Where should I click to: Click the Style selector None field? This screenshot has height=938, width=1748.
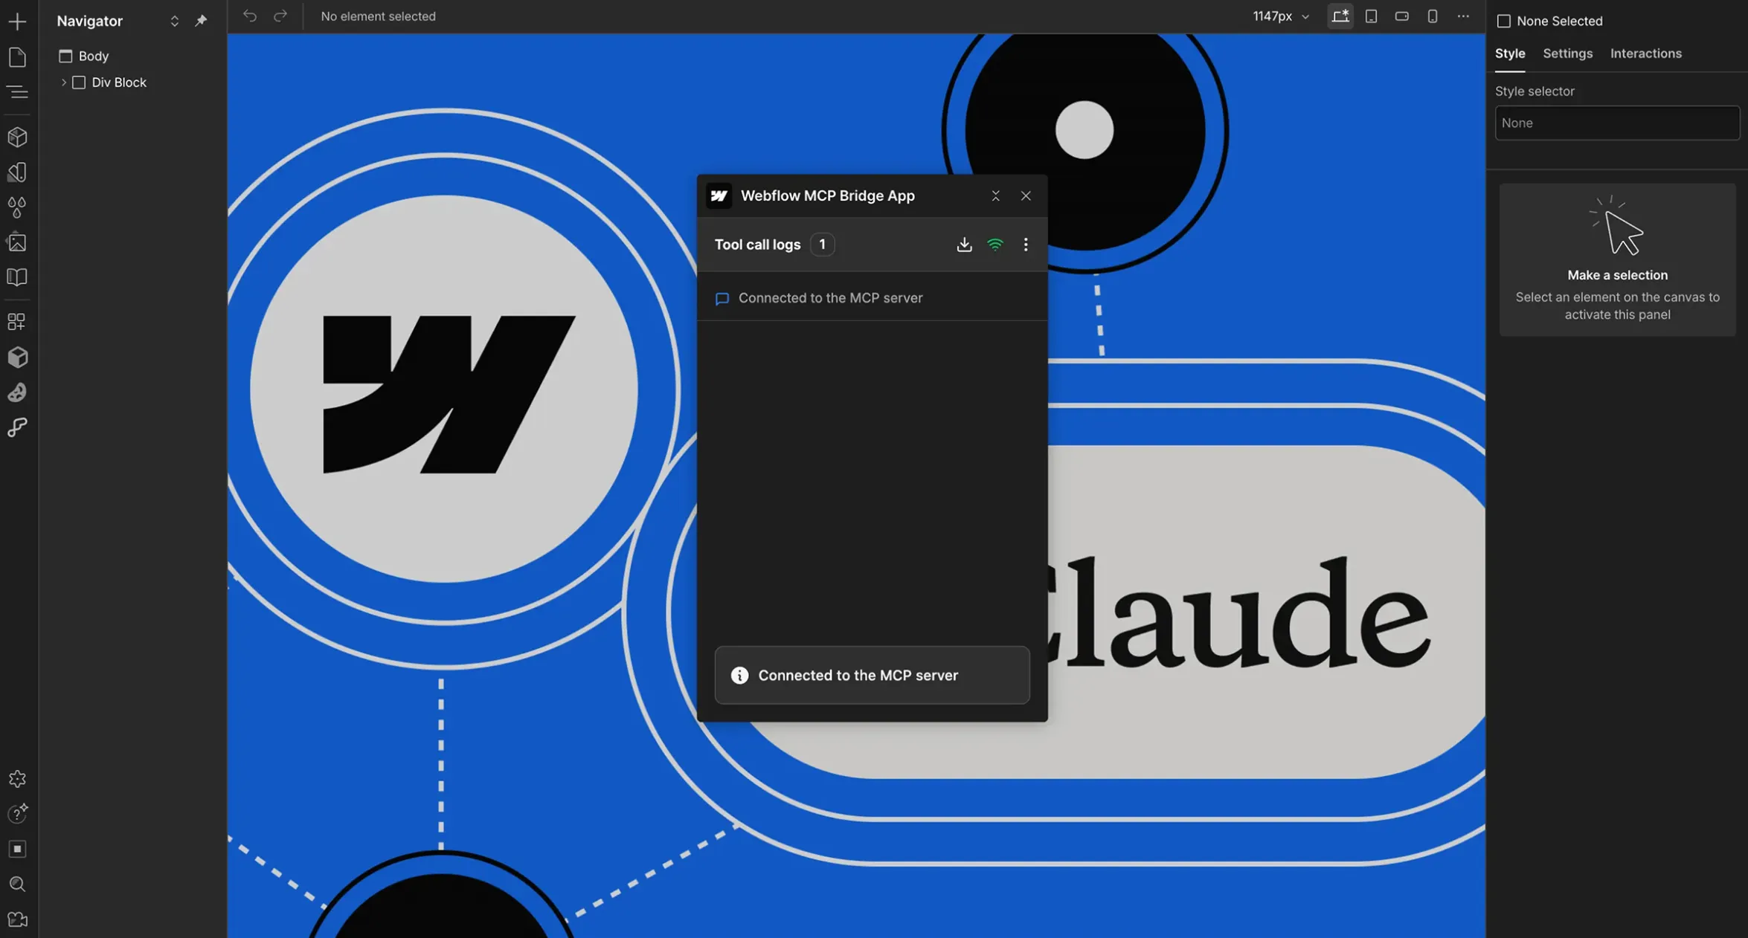point(1617,123)
